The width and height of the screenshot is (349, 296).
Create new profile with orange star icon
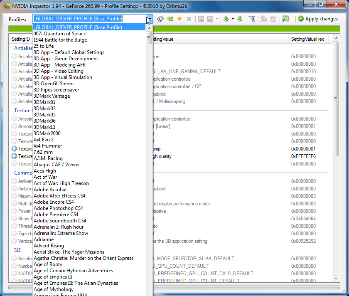pyautogui.click(x=179, y=19)
